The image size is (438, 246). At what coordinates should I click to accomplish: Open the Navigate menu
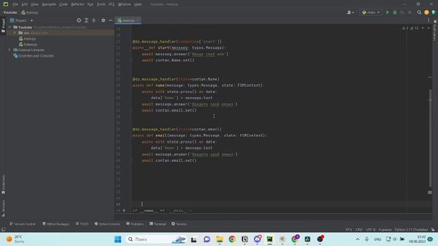point(49,4)
